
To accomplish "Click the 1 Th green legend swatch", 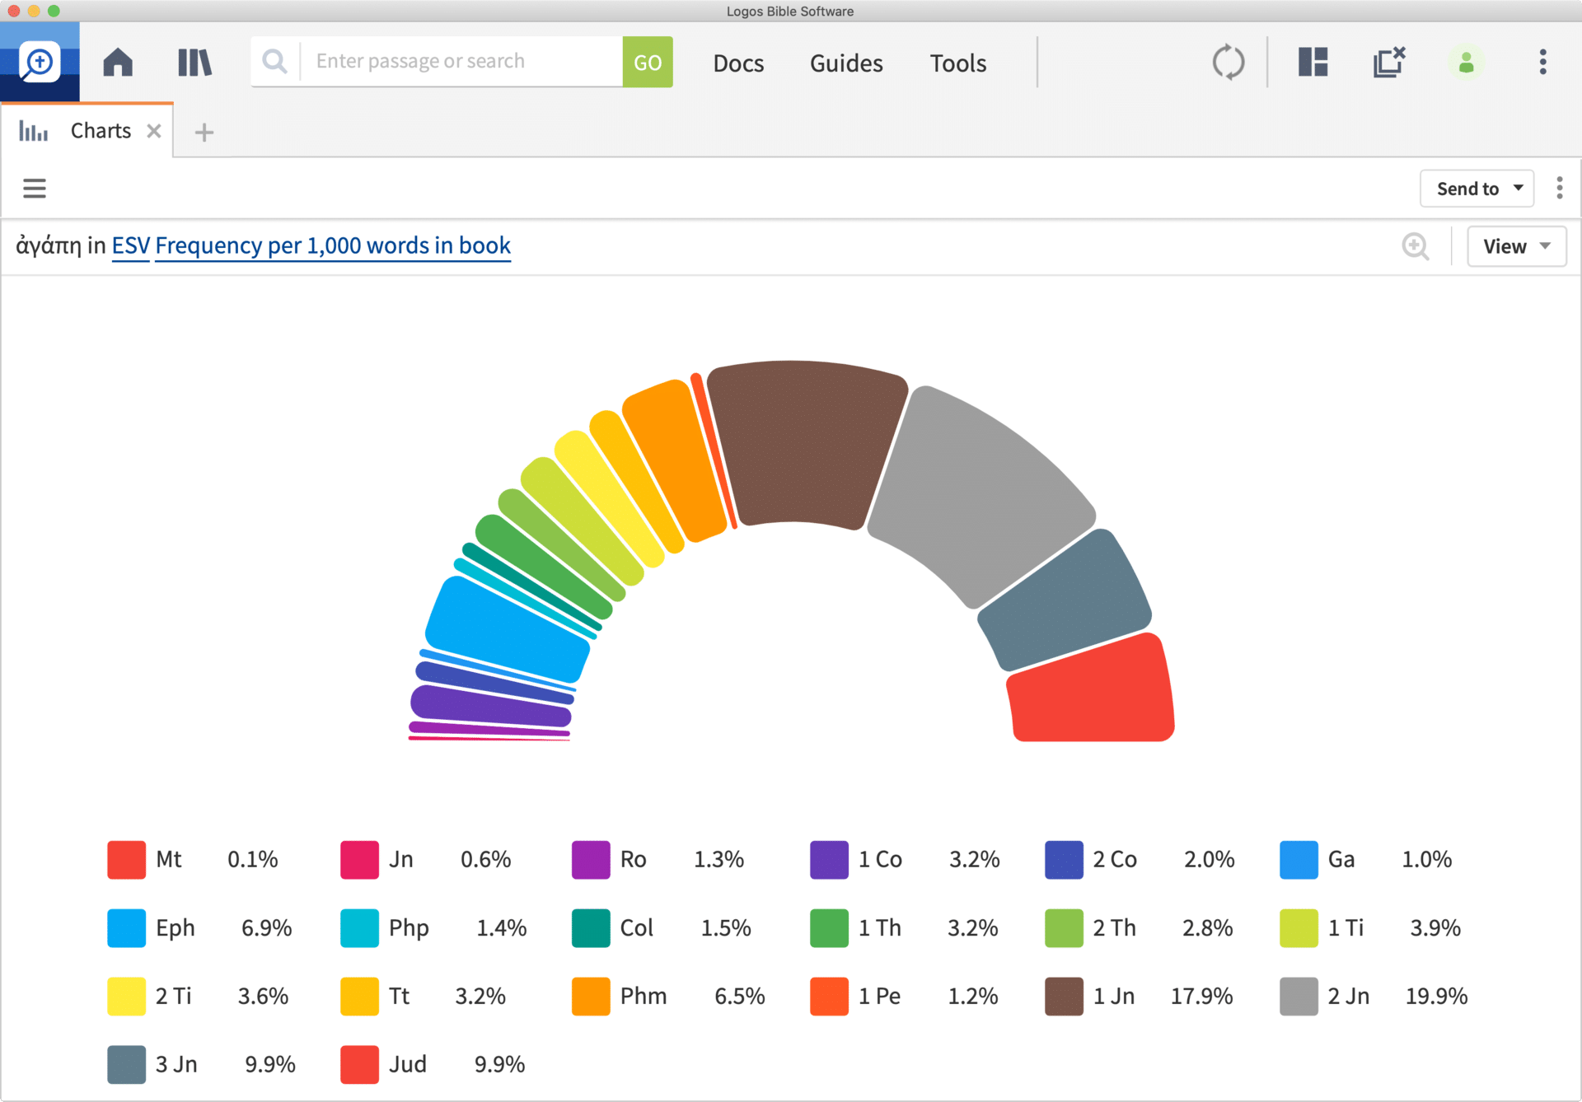I will 829,928.
